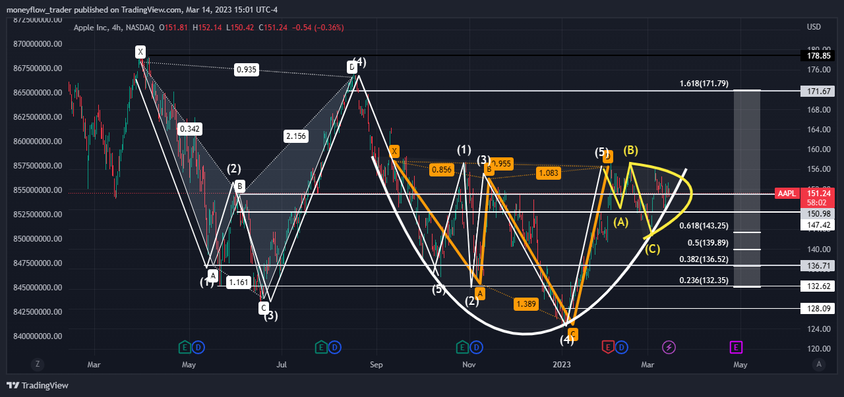Image resolution: width=844 pixels, height=397 pixels.
Task: Click the 1.618(171.79) Fibonacci label
Action: [704, 84]
